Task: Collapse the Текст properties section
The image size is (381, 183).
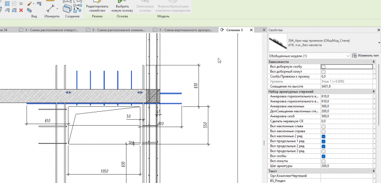Action: point(373,171)
